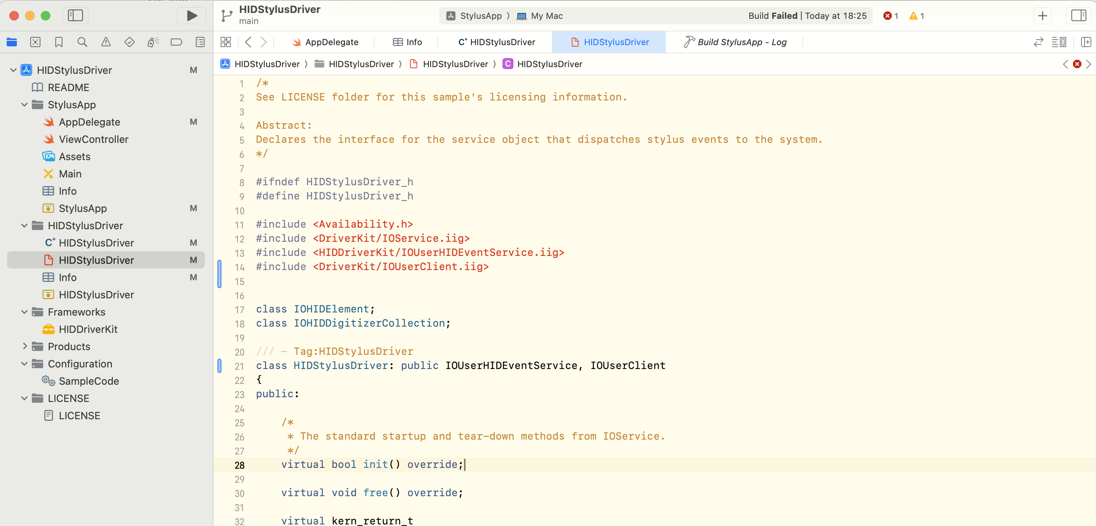Add an editor on the right
The height and width of the screenshot is (526, 1096).
pyautogui.click(x=1086, y=42)
